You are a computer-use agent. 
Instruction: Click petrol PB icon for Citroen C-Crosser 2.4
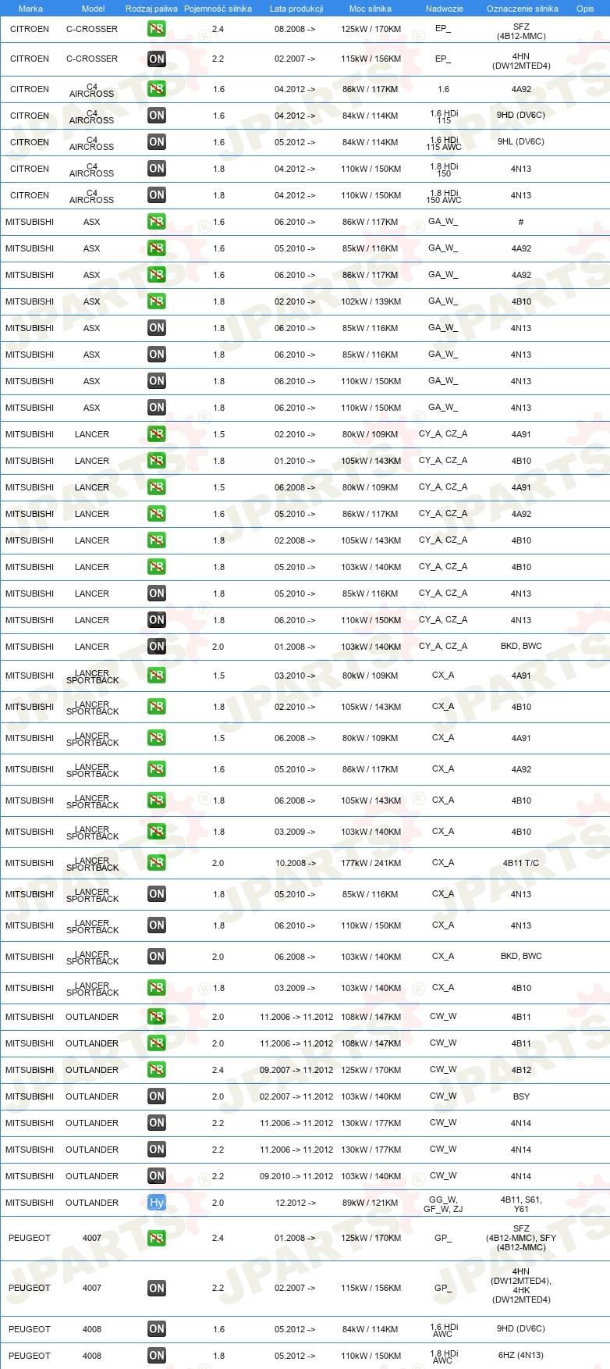click(x=157, y=29)
